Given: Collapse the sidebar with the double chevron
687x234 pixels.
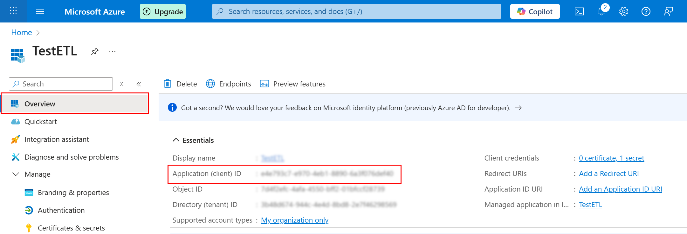Looking at the screenshot, I should tap(139, 84).
